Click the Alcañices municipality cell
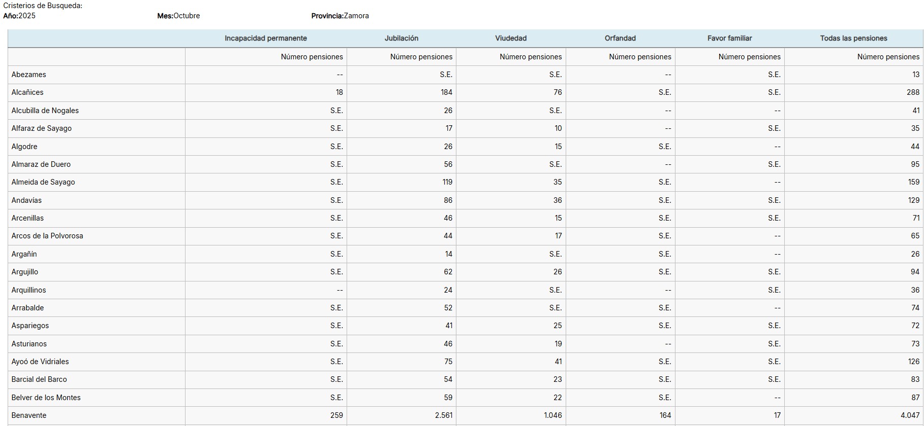 pyautogui.click(x=27, y=92)
